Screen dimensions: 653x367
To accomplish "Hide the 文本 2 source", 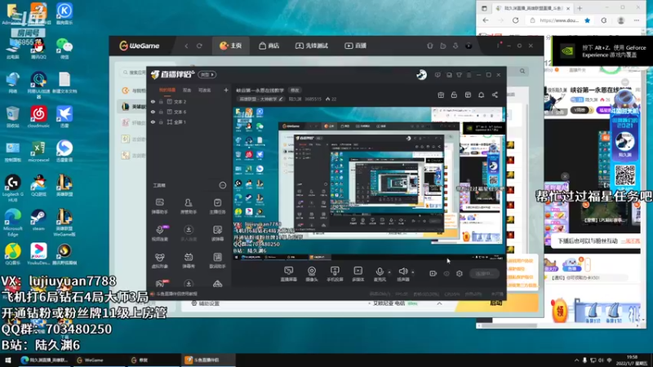I will 153,101.
